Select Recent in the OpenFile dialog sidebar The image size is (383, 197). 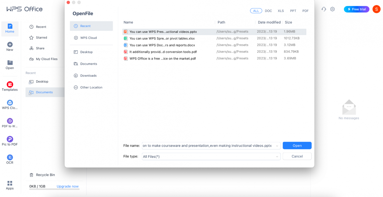pos(91,26)
